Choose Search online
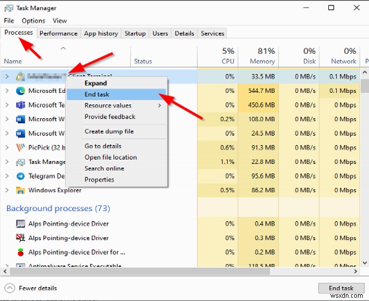This screenshot has height=301, width=369. 117,169
